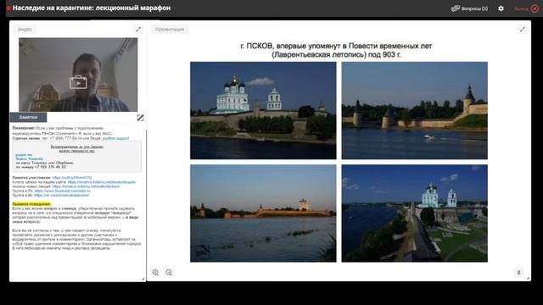Viewport: 543px width, 305px height.
Task: Expand the Видео panel to fullscreen
Action: pyautogui.click(x=138, y=30)
